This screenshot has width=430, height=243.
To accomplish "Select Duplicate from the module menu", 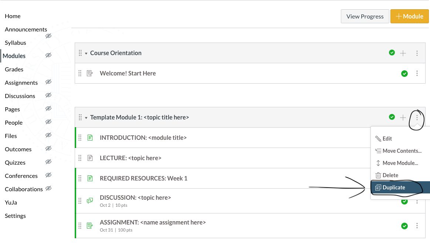I will [x=394, y=188].
